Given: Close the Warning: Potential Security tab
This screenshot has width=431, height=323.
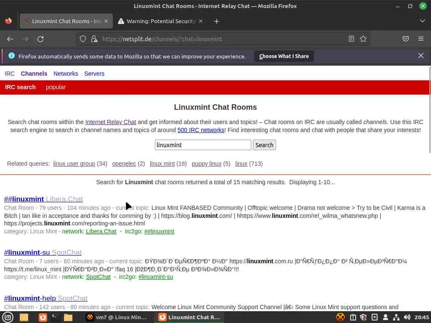Looking at the screenshot, I should click(201, 21).
